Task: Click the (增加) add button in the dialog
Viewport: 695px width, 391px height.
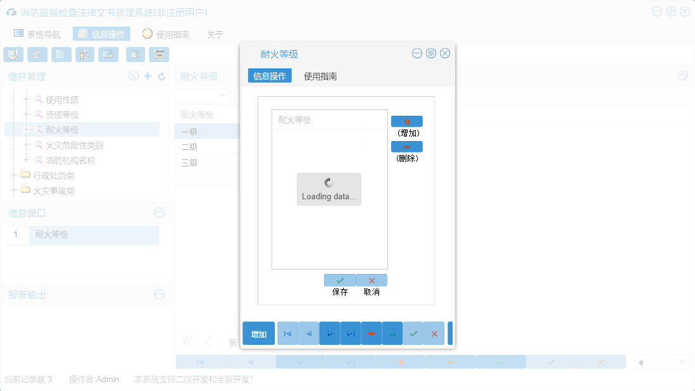Action: pyautogui.click(x=407, y=121)
